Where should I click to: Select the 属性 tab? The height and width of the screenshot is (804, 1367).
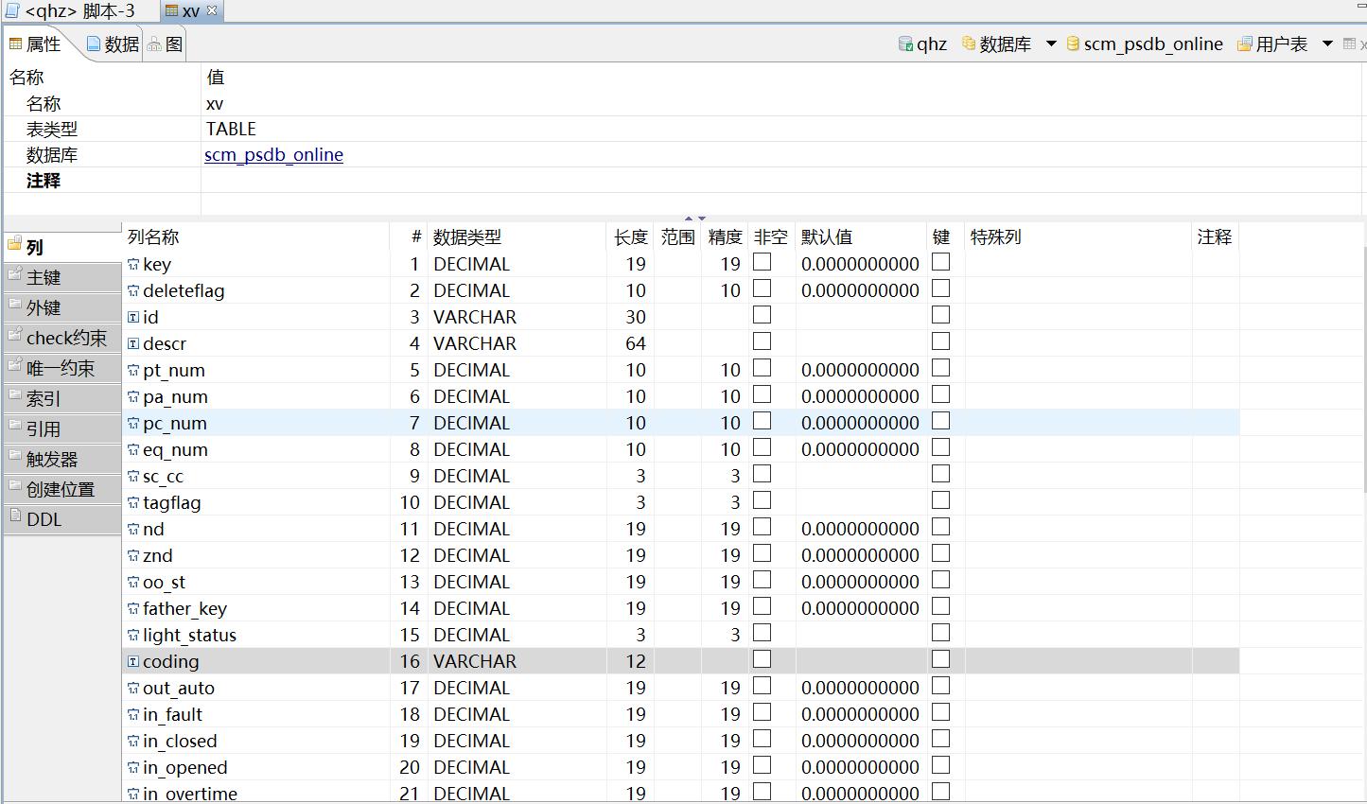35,44
